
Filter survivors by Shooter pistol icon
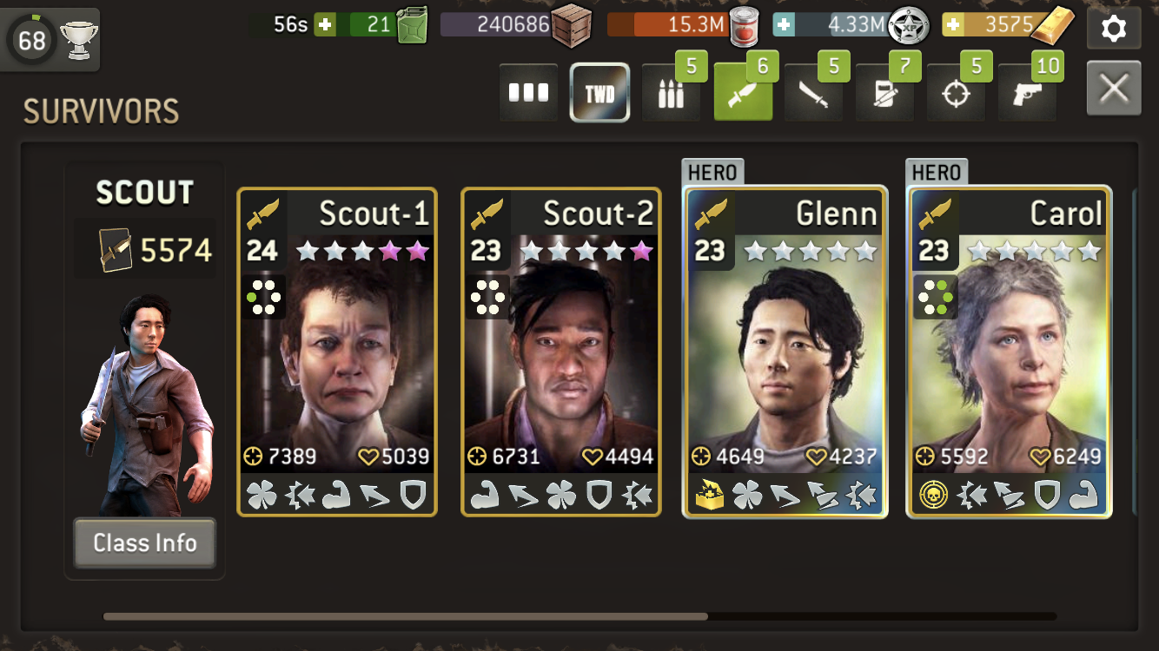(1027, 93)
